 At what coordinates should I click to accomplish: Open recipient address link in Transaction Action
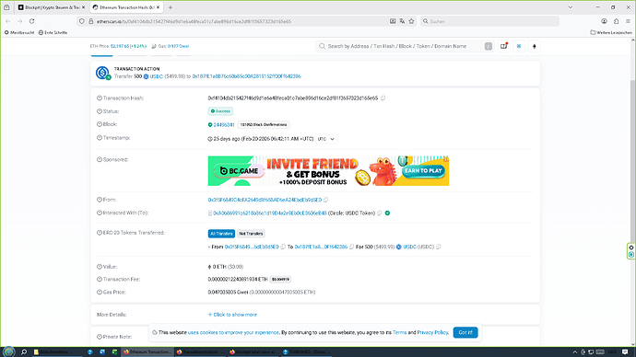pyautogui.click(x=247, y=76)
